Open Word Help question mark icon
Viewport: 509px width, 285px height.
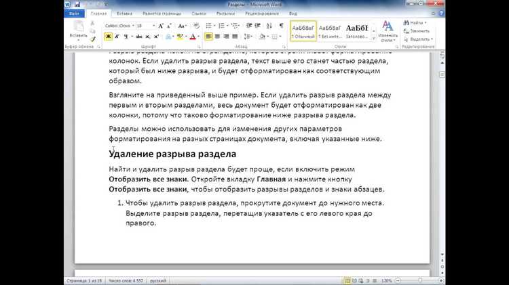tap(442, 14)
